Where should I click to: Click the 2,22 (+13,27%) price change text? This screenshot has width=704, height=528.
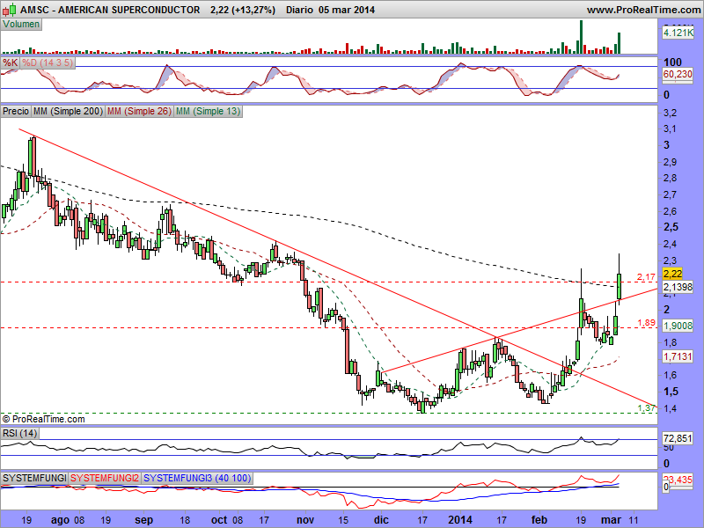click(243, 10)
